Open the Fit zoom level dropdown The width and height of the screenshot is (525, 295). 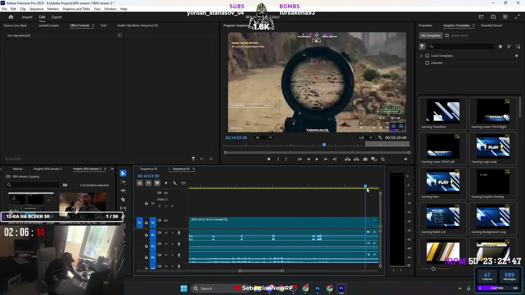(263, 138)
